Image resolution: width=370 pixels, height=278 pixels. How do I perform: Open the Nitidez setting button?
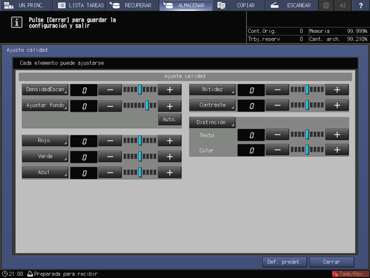click(x=213, y=90)
